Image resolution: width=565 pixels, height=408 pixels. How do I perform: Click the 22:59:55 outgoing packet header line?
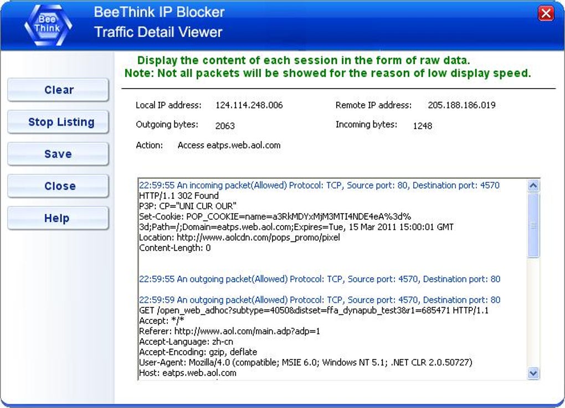pyautogui.click(x=320, y=279)
